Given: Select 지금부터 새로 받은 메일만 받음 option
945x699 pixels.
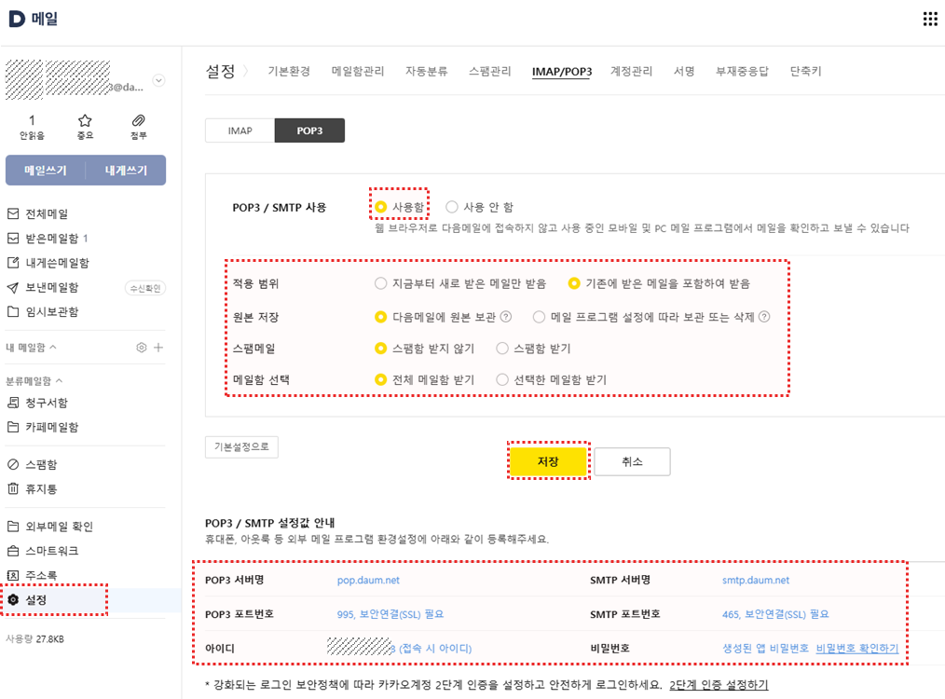Looking at the screenshot, I should [380, 283].
